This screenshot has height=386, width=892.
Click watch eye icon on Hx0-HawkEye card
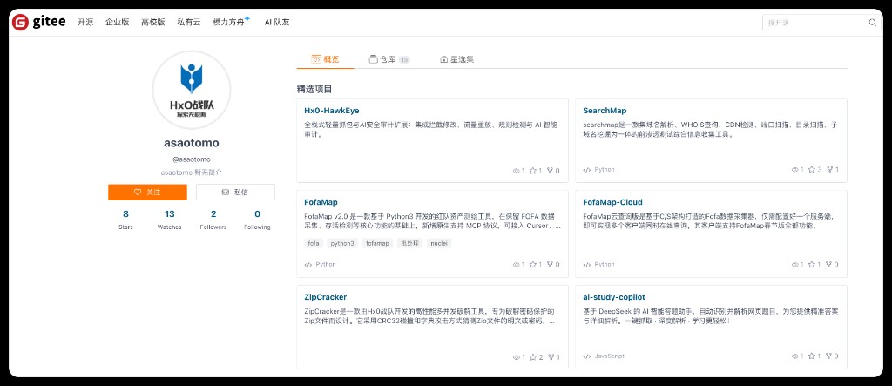[x=516, y=171]
